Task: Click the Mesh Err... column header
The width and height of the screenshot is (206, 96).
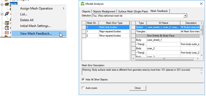Action: (92, 23)
